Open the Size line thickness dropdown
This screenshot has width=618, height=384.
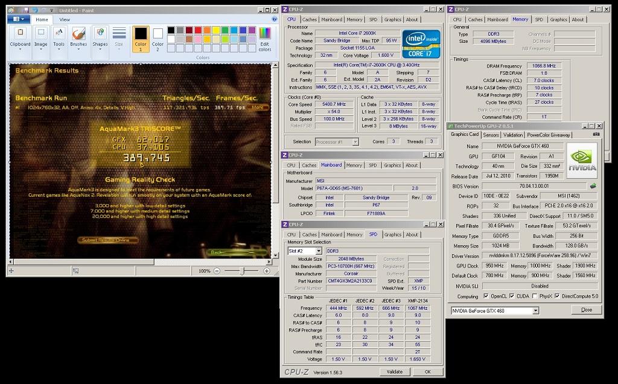point(119,38)
